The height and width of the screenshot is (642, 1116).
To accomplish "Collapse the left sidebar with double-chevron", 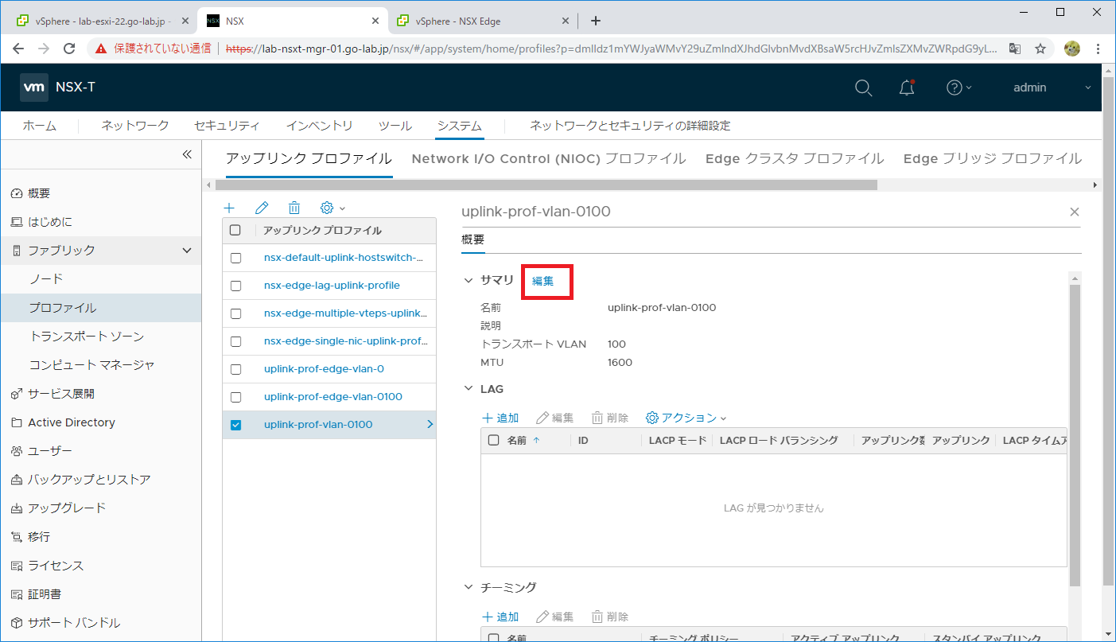I will (187, 154).
